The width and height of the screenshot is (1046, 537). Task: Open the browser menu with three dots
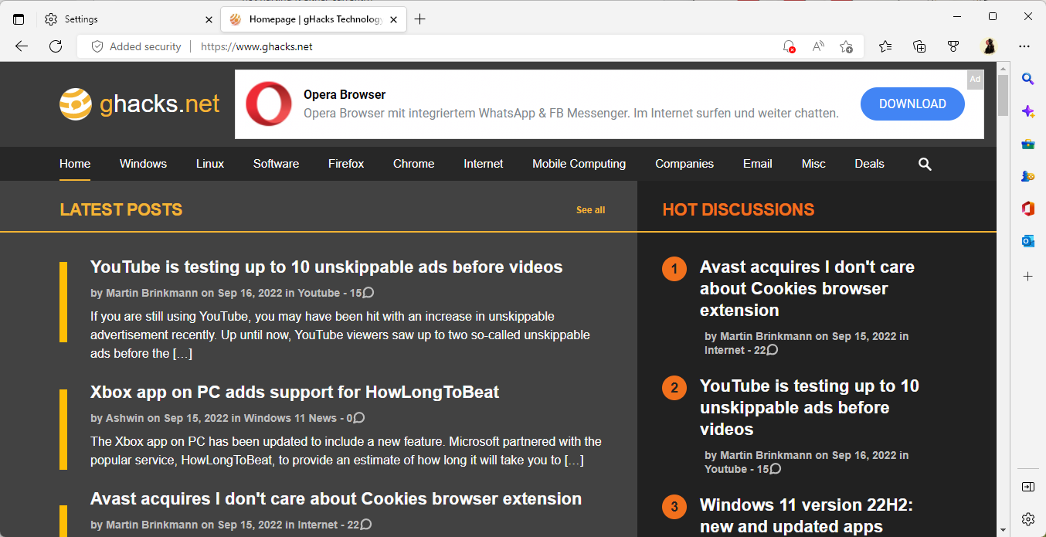click(1024, 46)
